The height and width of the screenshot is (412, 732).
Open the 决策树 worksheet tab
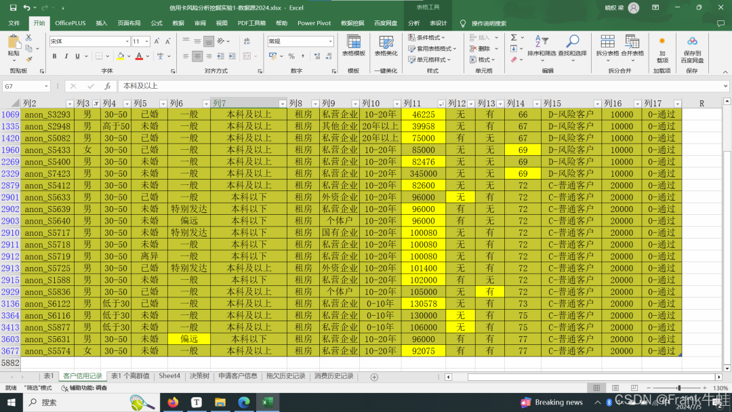pyautogui.click(x=199, y=376)
